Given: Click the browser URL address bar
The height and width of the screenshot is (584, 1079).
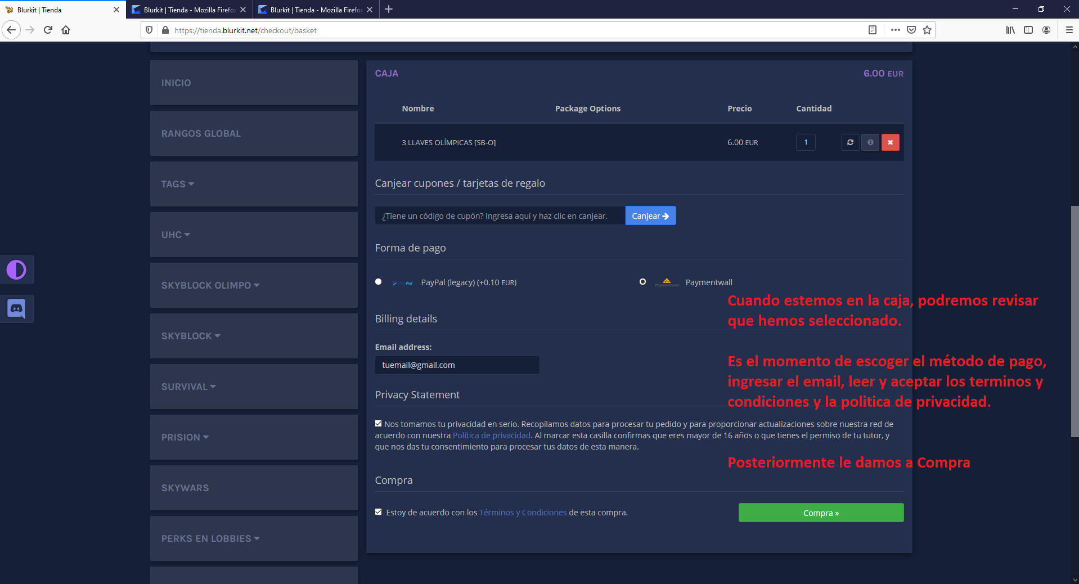Looking at the screenshot, I should [x=518, y=30].
